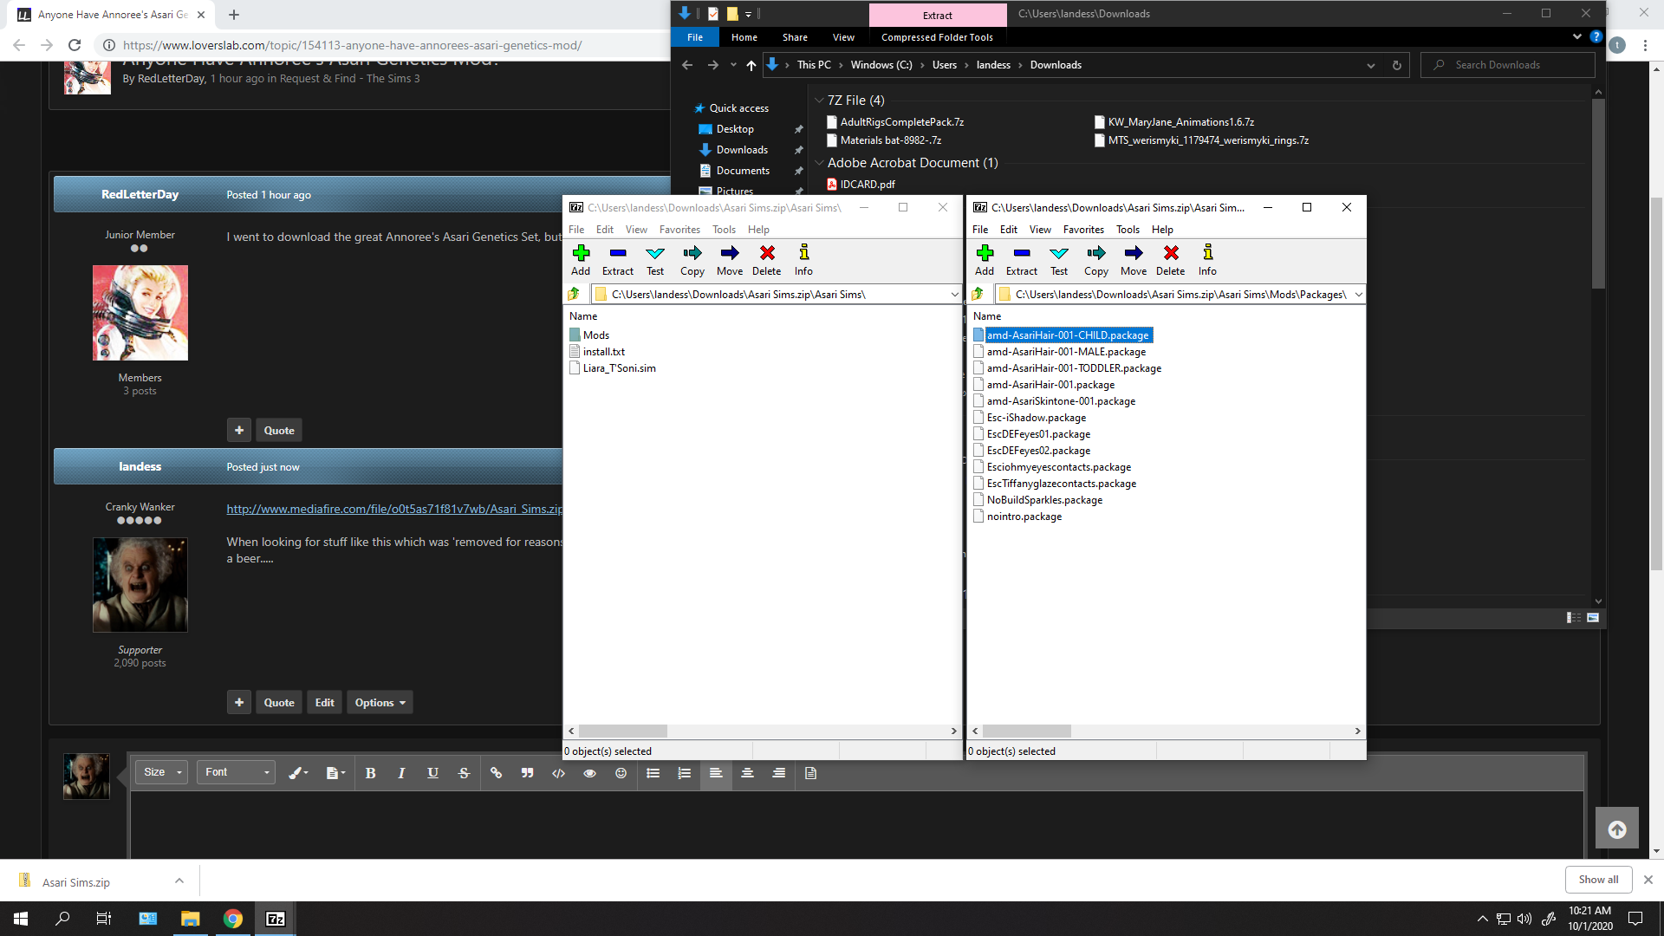Open path history dropdown in Mods\Packages 7-Zip window
The width and height of the screenshot is (1664, 936).
[1358, 295]
